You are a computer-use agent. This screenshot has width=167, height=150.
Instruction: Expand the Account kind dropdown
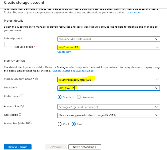tap(108, 107)
